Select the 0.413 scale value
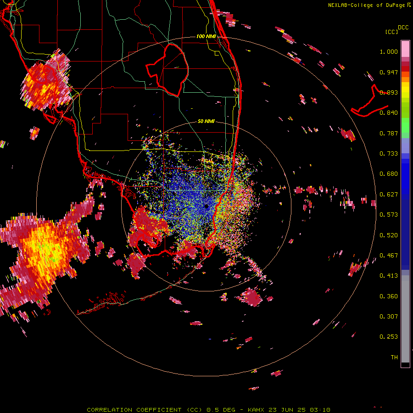 pos(389,276)
